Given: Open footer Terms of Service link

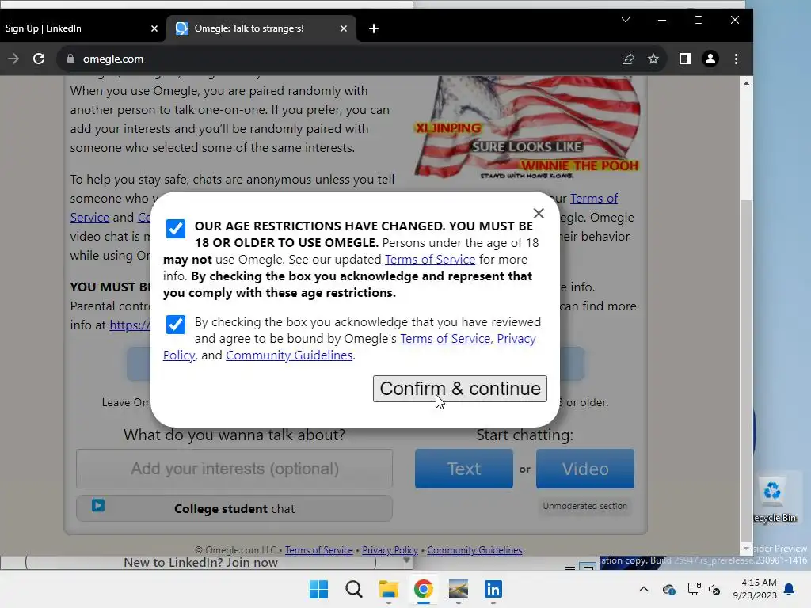Looking at the screenshot, I should (x=319, y=550).
